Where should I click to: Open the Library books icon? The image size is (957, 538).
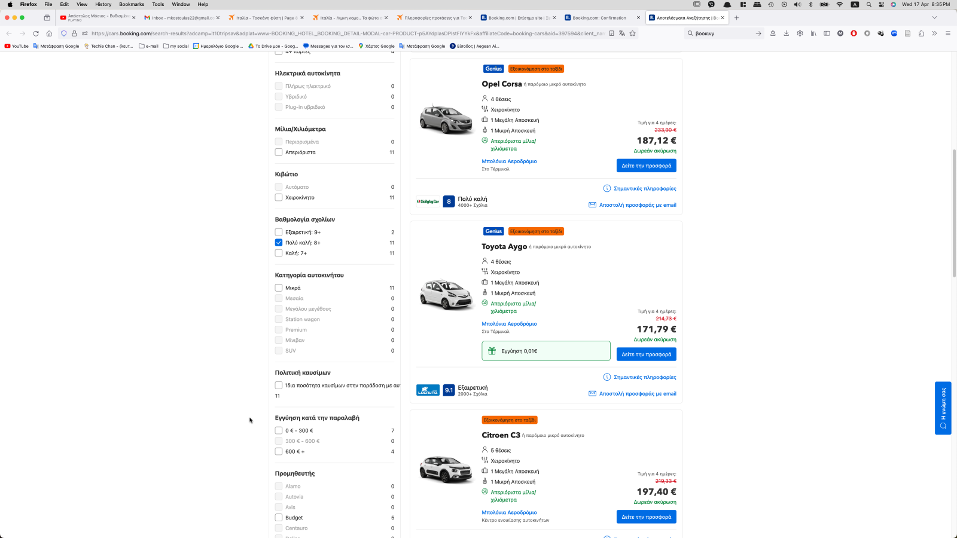pos(813,33)
